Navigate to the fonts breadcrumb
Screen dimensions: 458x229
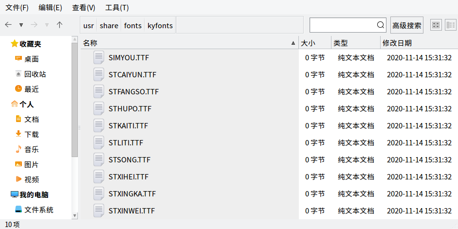[x=132, y=25]
